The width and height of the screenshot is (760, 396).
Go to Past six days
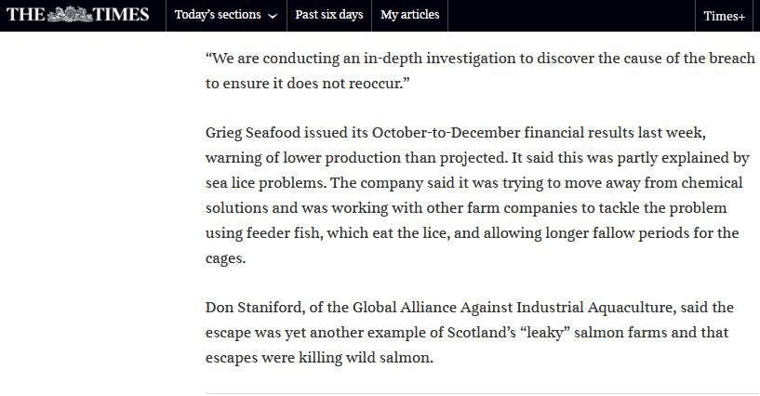[328, 16]
